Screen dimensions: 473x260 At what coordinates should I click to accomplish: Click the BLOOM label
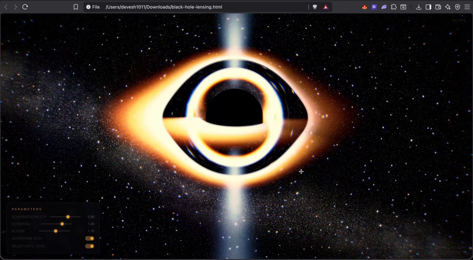pos(18,231)
